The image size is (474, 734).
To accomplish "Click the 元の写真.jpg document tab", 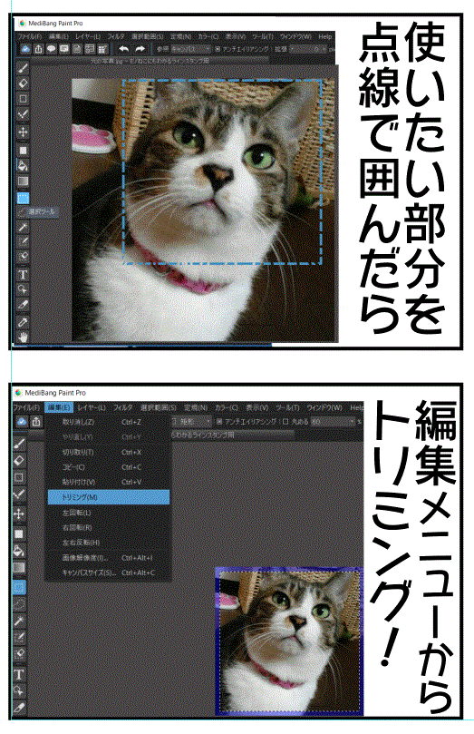I will click(150, 61).
